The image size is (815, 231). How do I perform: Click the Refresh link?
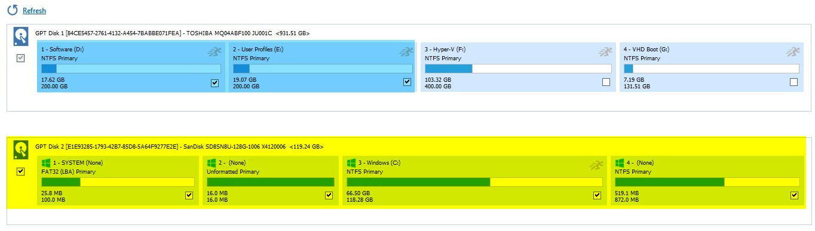(34, 11)
